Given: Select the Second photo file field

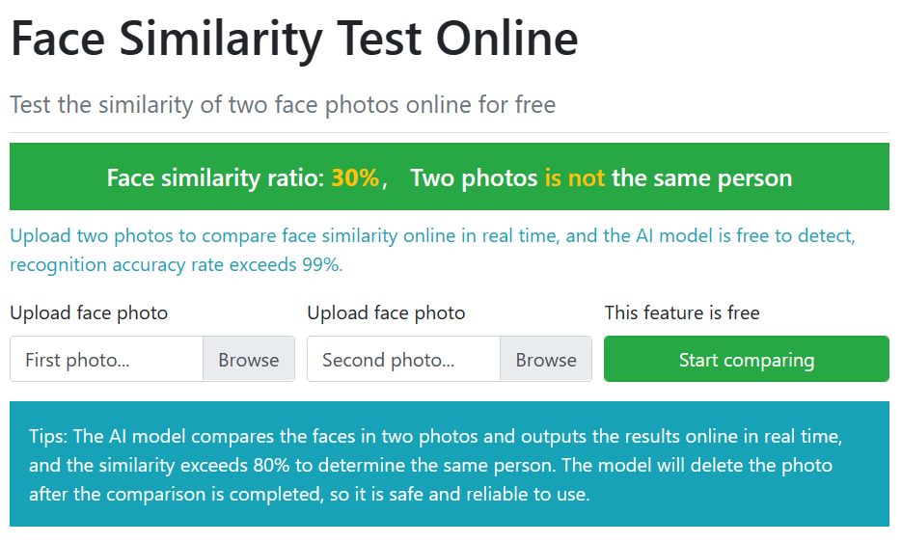Looking at the screenshot, I should (x=403, y=360).
